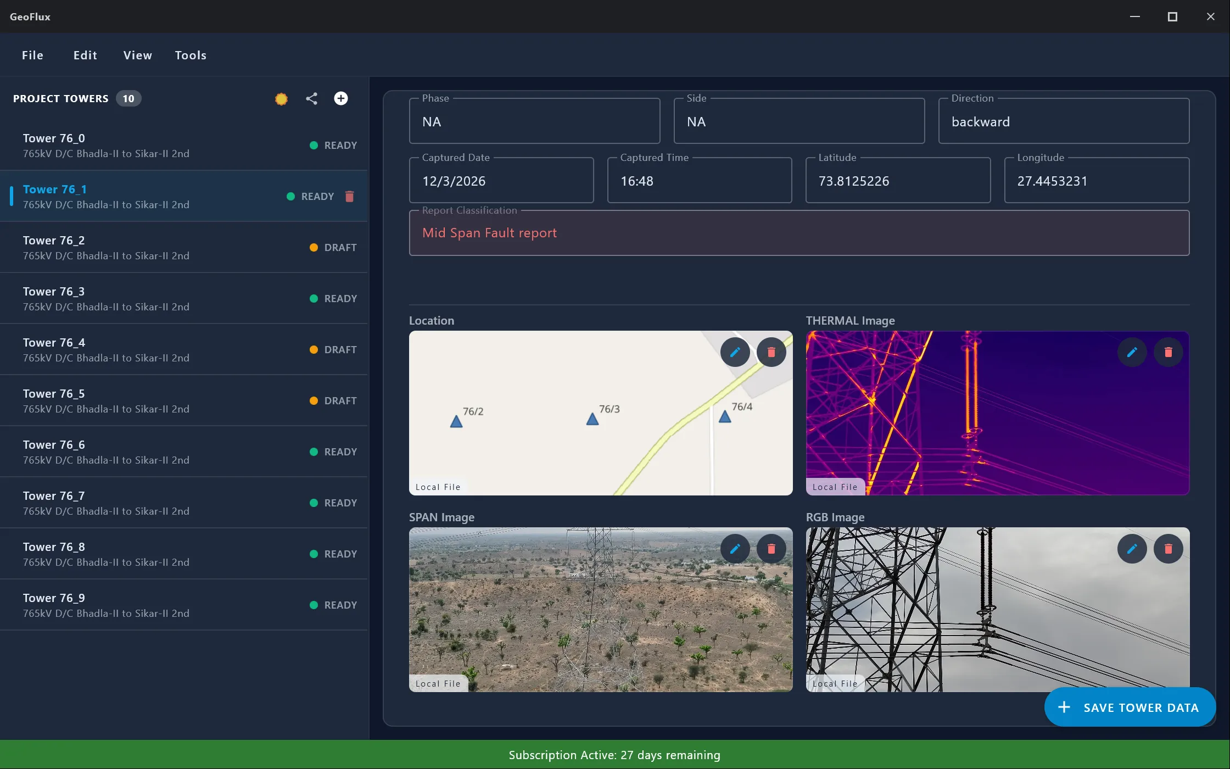
Task: Select Tower 76_2 draft entry
Action: (x=184, y=248)
